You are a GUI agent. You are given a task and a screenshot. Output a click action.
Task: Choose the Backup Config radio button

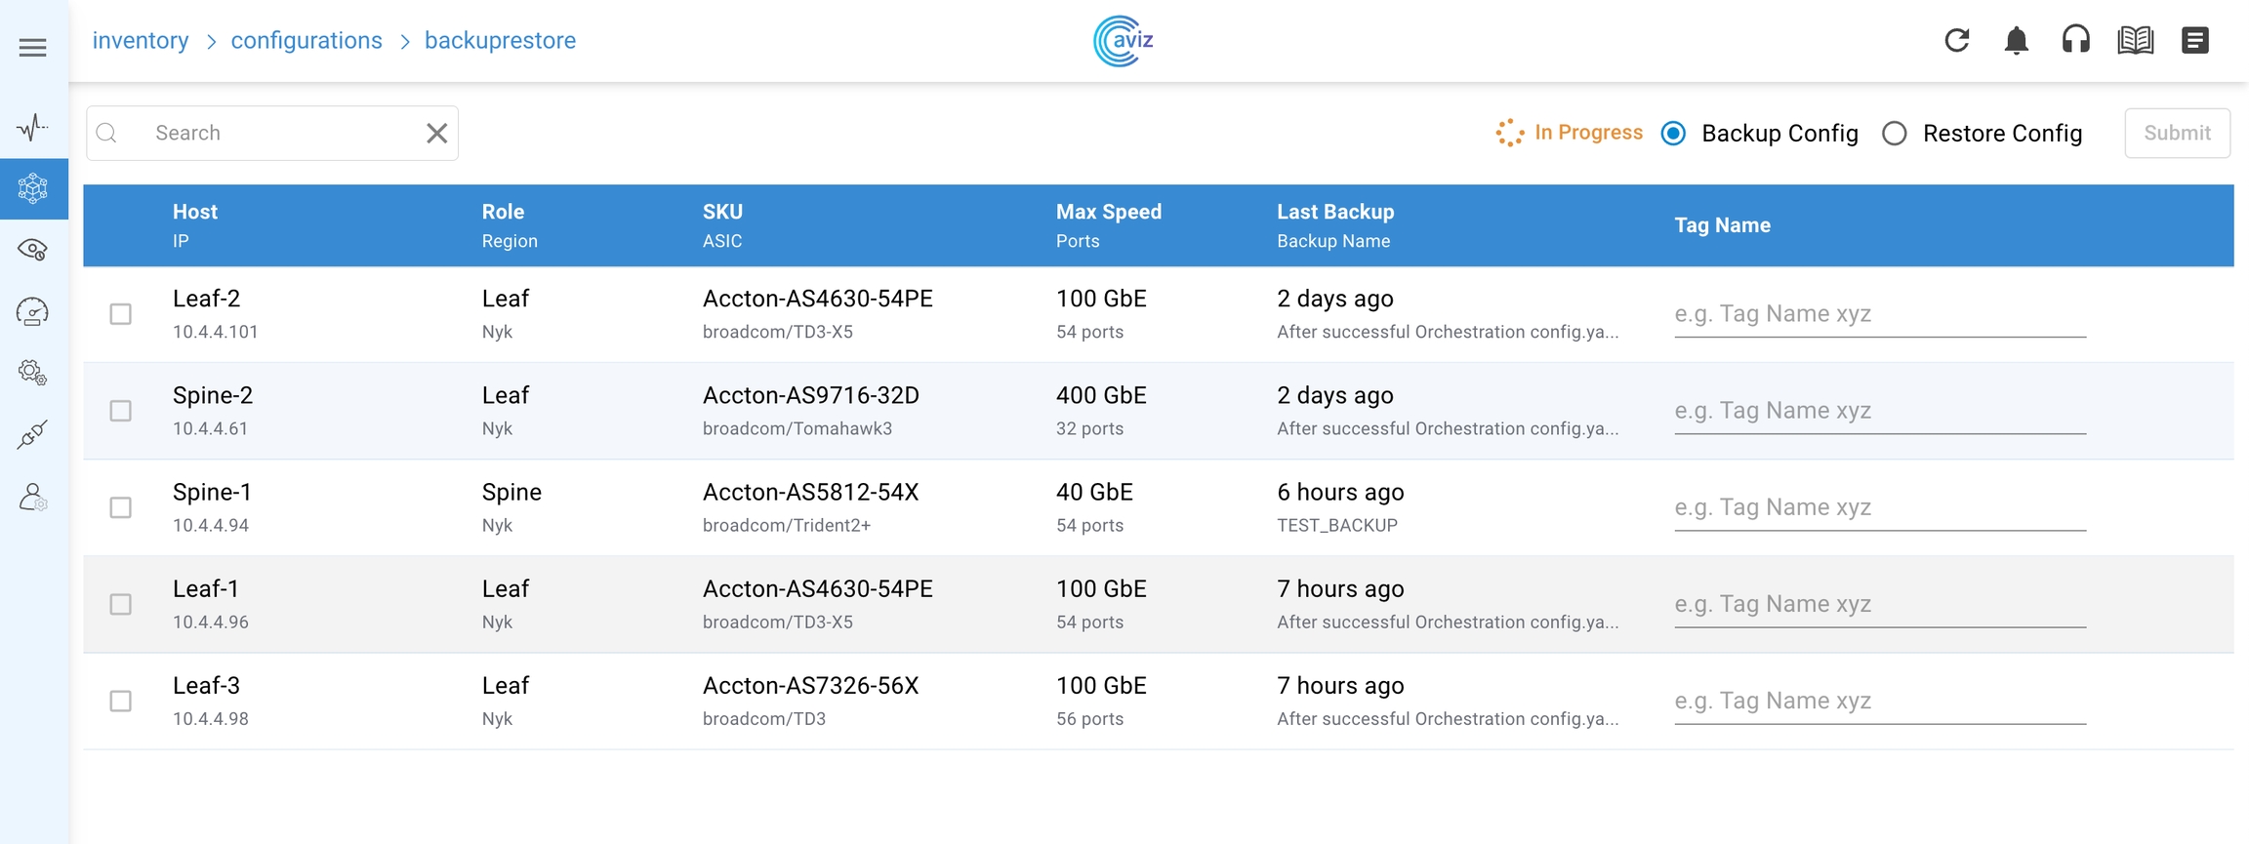coord(1673,134)
